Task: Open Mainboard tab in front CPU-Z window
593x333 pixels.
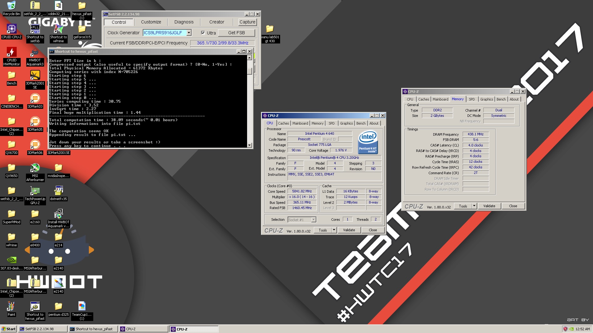Action: [x=300, y=123]
